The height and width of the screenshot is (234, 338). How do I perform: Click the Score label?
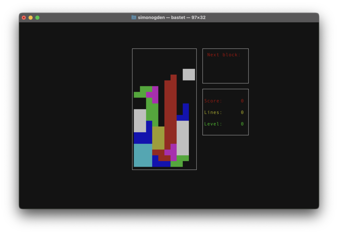tap(213, 101)
